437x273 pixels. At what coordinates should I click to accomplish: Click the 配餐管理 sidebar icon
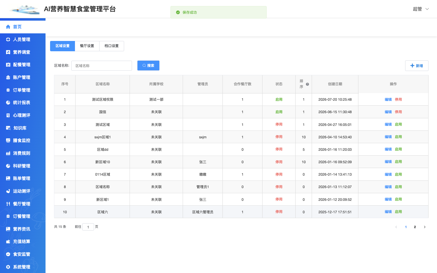pyautogui.click(x=8, y=65)
